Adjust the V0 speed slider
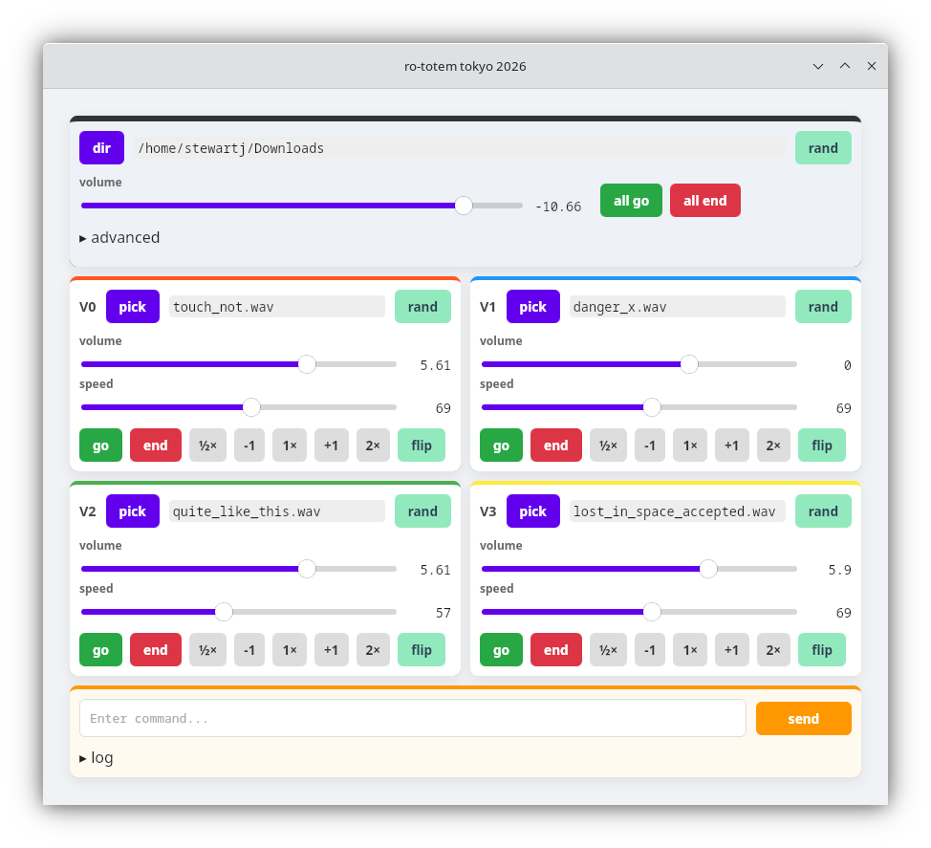The image size is (931, 848). pos(239,407)
